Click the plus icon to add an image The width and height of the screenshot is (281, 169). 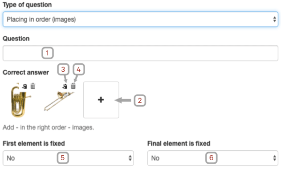coord(101,99)
